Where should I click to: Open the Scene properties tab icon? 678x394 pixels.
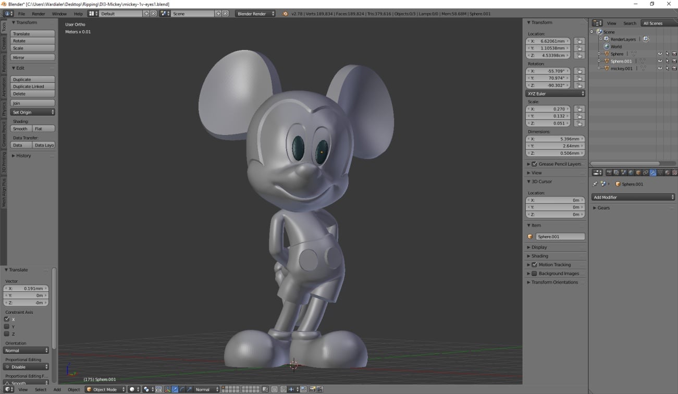(x=624, y=173)
